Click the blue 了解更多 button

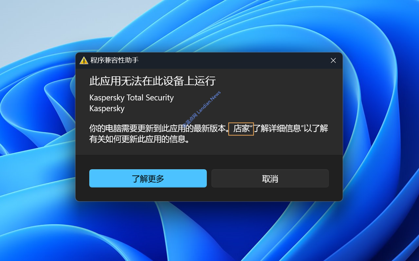pyautogui.click(x=148, y=178)
